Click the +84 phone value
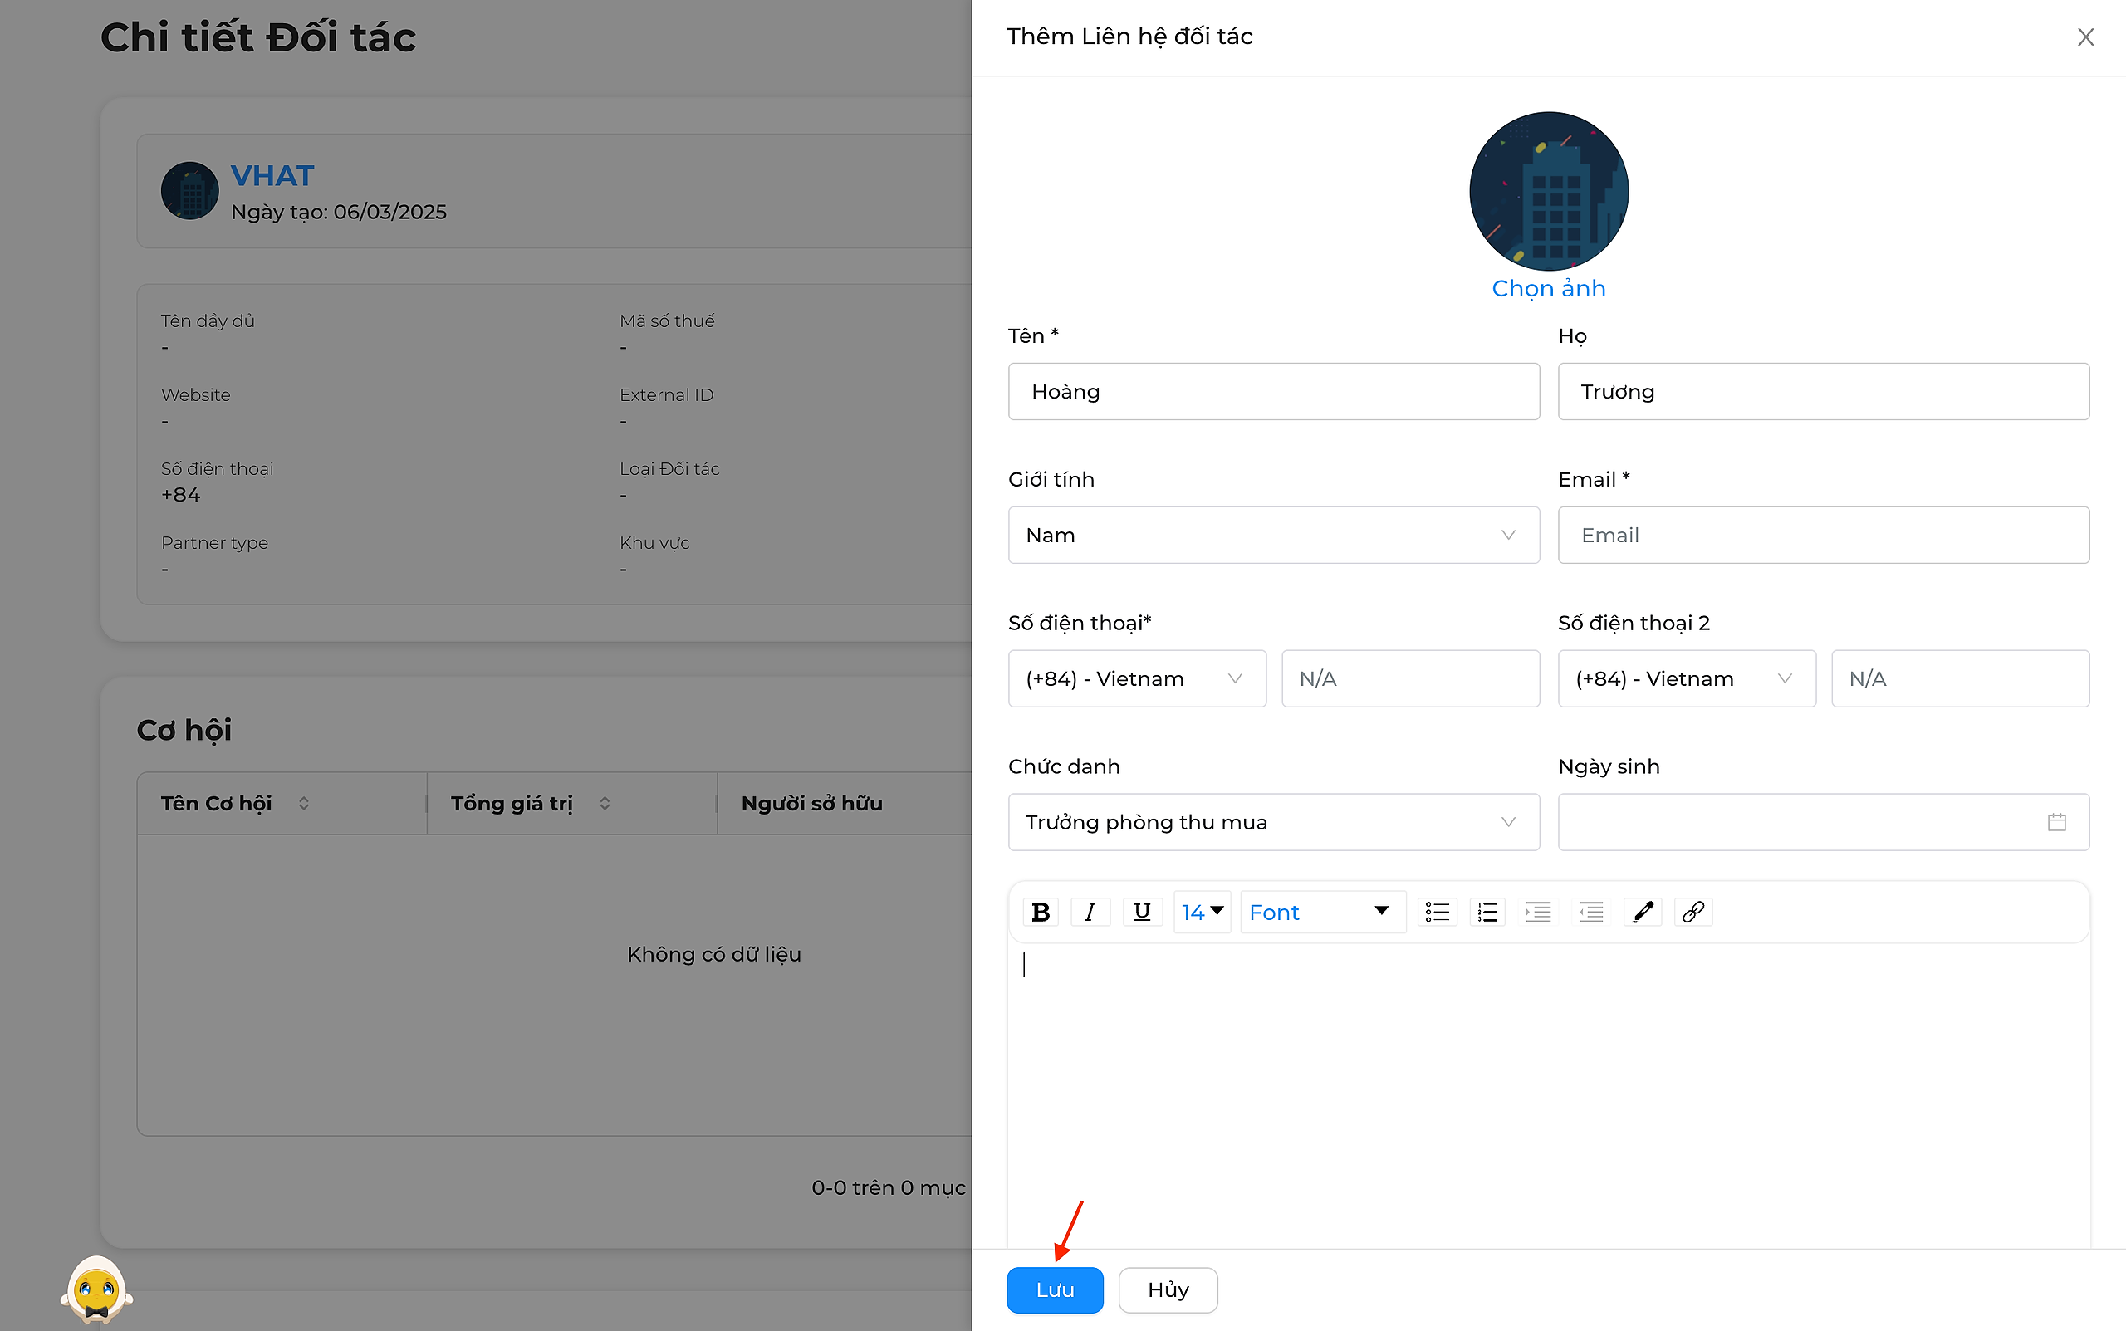Screen dimensions: 2126x1331 [180, 495]
